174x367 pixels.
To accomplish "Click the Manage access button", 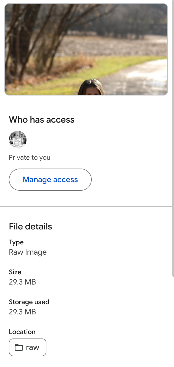I will tap(50, 180).
